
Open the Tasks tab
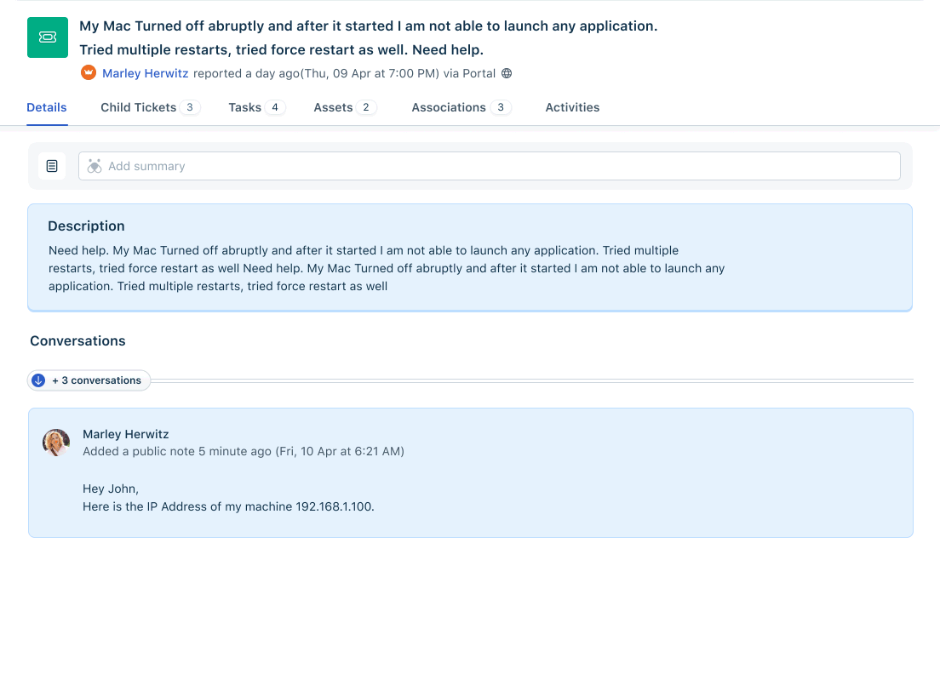click(x=244, y=107)
